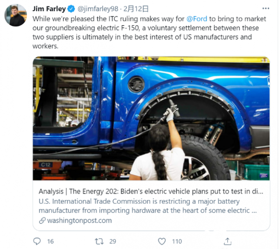Open the share tweet icon

coord(227,241)
